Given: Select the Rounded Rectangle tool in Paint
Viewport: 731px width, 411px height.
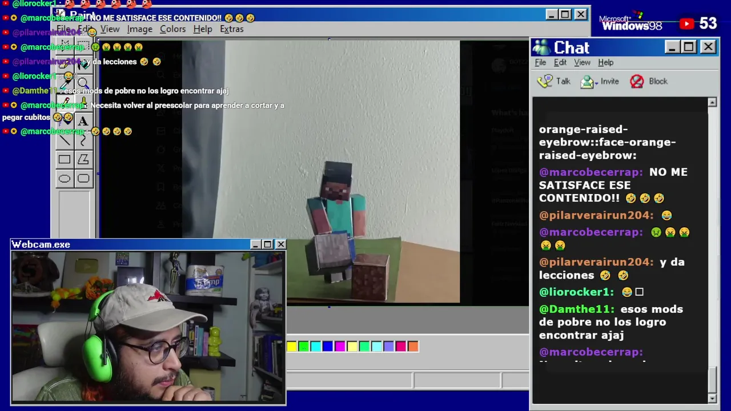Looking at the screenshot, I should click(83, 179).
